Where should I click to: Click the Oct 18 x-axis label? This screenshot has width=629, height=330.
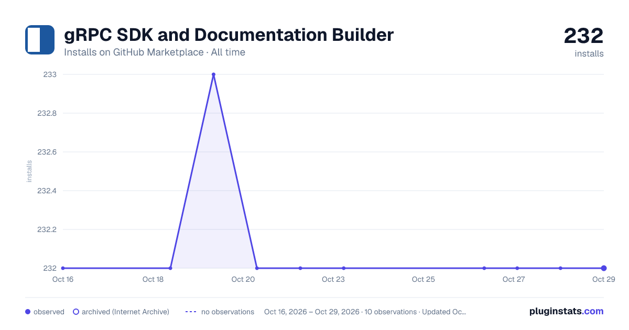click(x=153, y=279)
